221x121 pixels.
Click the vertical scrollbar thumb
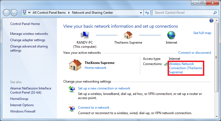tap(217, 57)
